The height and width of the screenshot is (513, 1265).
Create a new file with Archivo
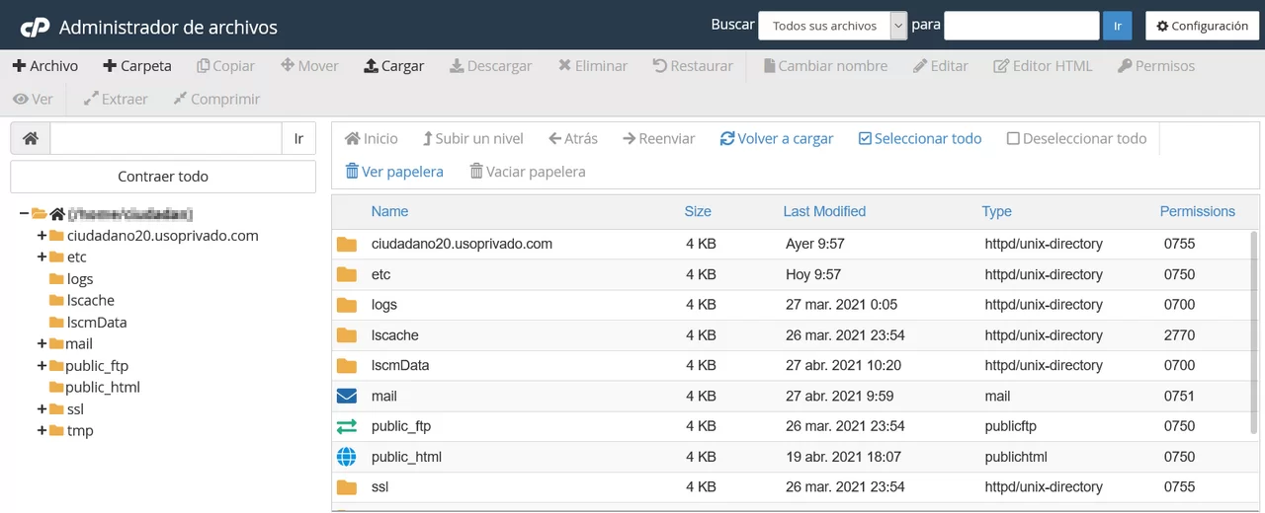[45, 66]
